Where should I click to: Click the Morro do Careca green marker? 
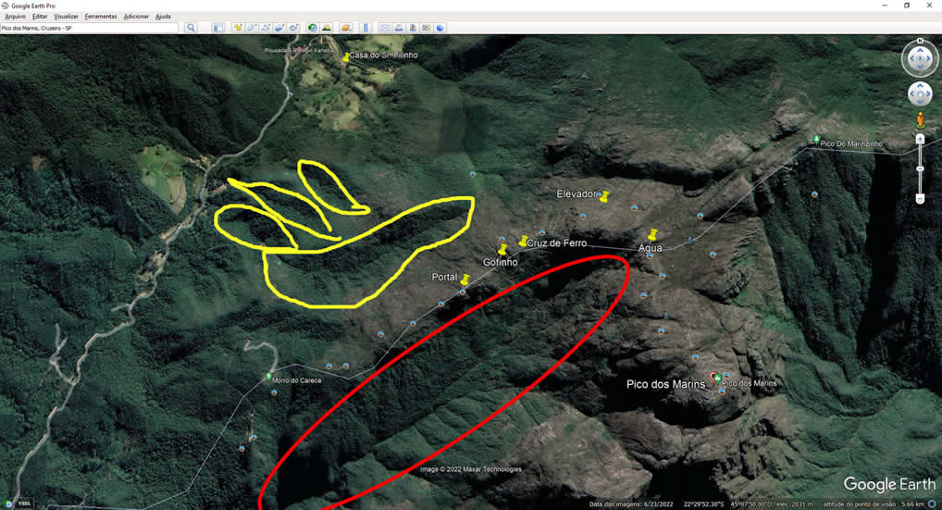(268, 378)
